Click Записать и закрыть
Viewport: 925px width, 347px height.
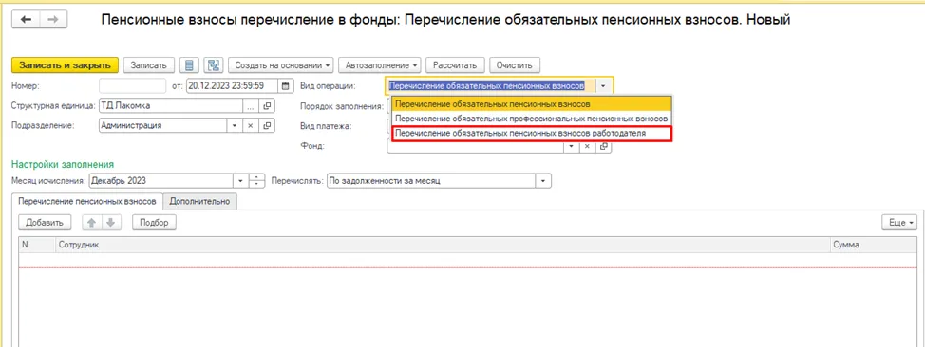point(65,65)
